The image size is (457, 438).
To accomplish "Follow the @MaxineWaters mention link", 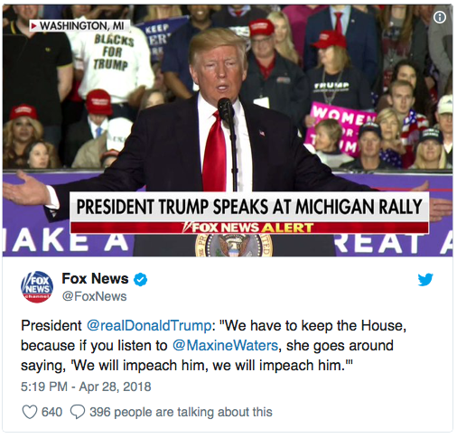I will 225,346.
